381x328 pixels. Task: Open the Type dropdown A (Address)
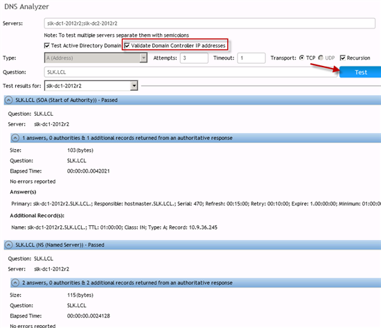click(96, 58)
